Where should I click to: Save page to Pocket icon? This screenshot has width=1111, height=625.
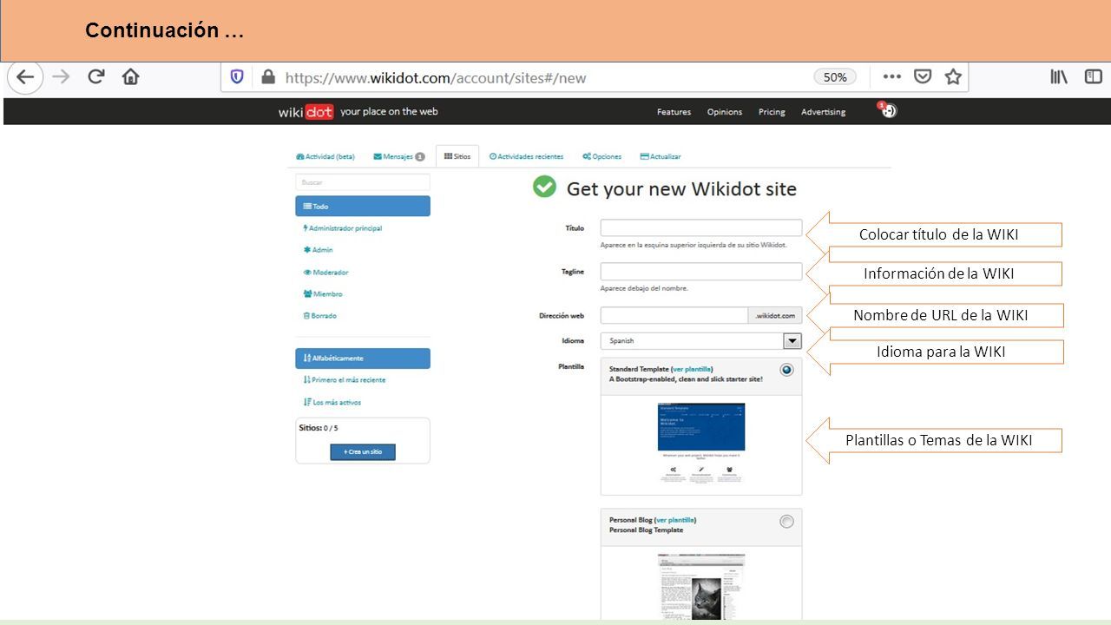[x=923, y=77]
